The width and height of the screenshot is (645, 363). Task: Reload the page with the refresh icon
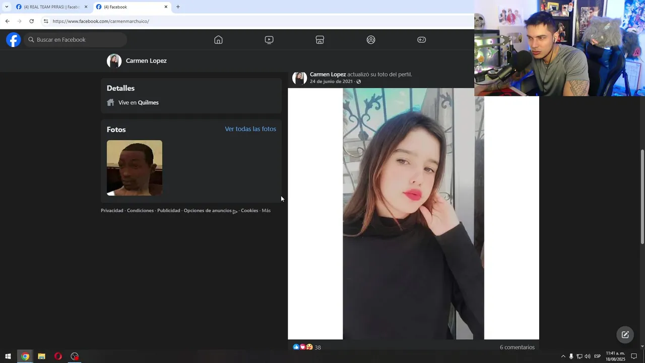(31, 21)
